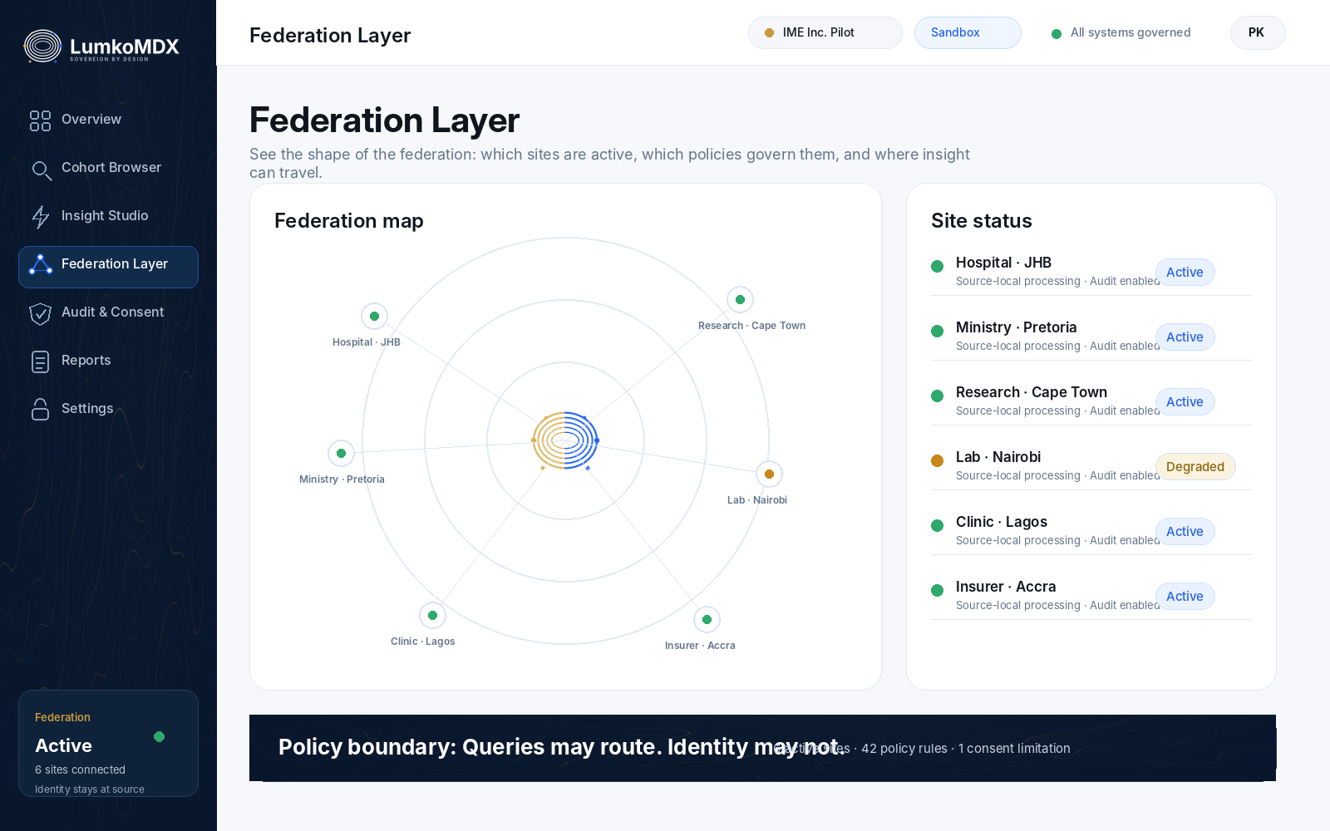Screen dimensions: 1330x831
Task: Open Insight Studio from sidebar
Action: click(108, 216)
